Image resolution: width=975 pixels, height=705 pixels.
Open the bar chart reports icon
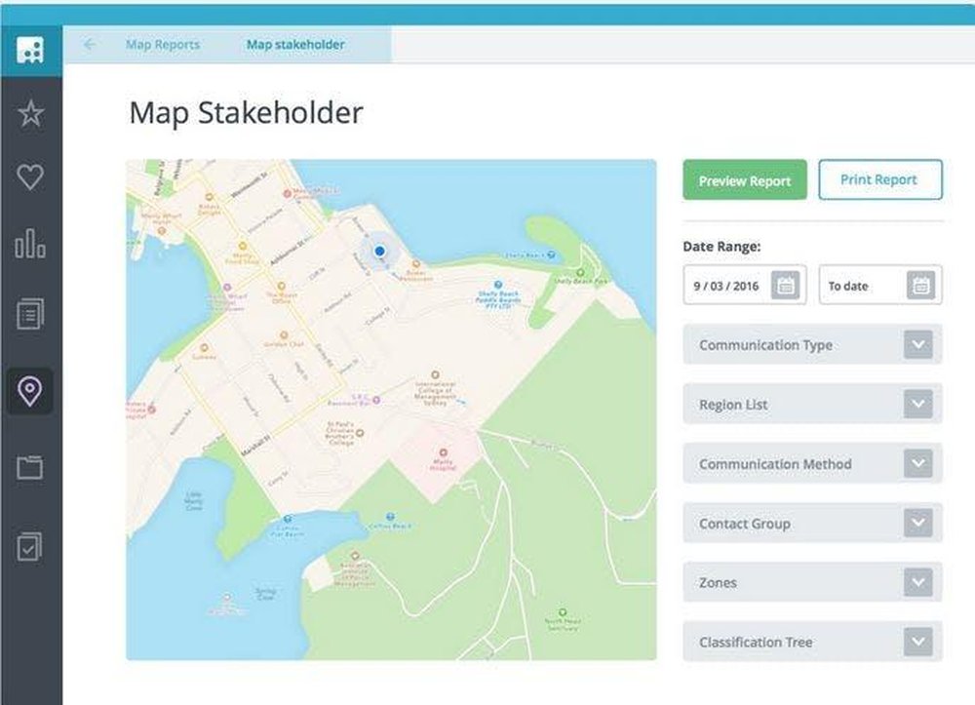point(30,243)
